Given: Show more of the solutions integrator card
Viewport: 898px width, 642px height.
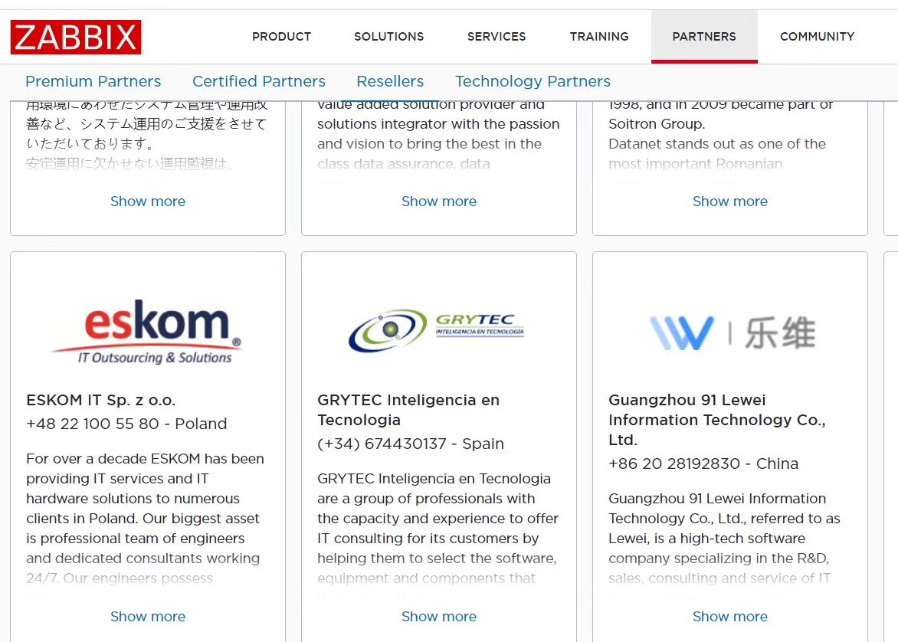Looking at the screenshot, I should [x=439, y=201].
